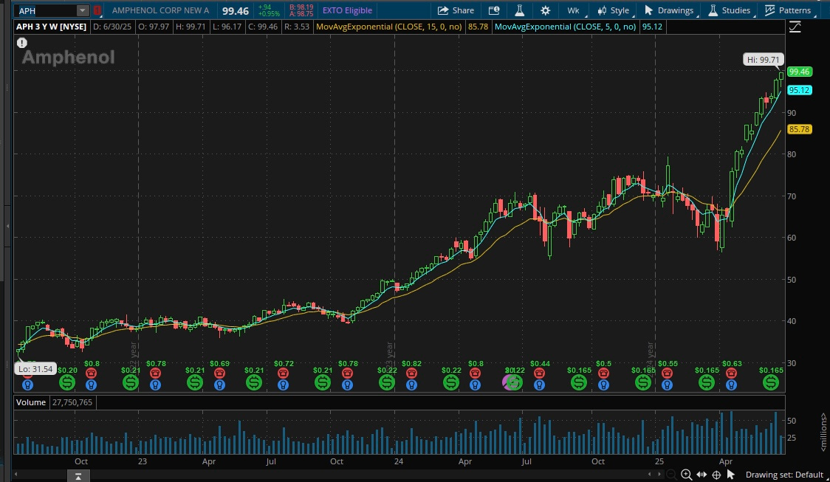Click the MovAvgExponential (CLOSE, 5, 0, no) study label
This screenshot has height=482, width=830.
[x=565, y=27]
